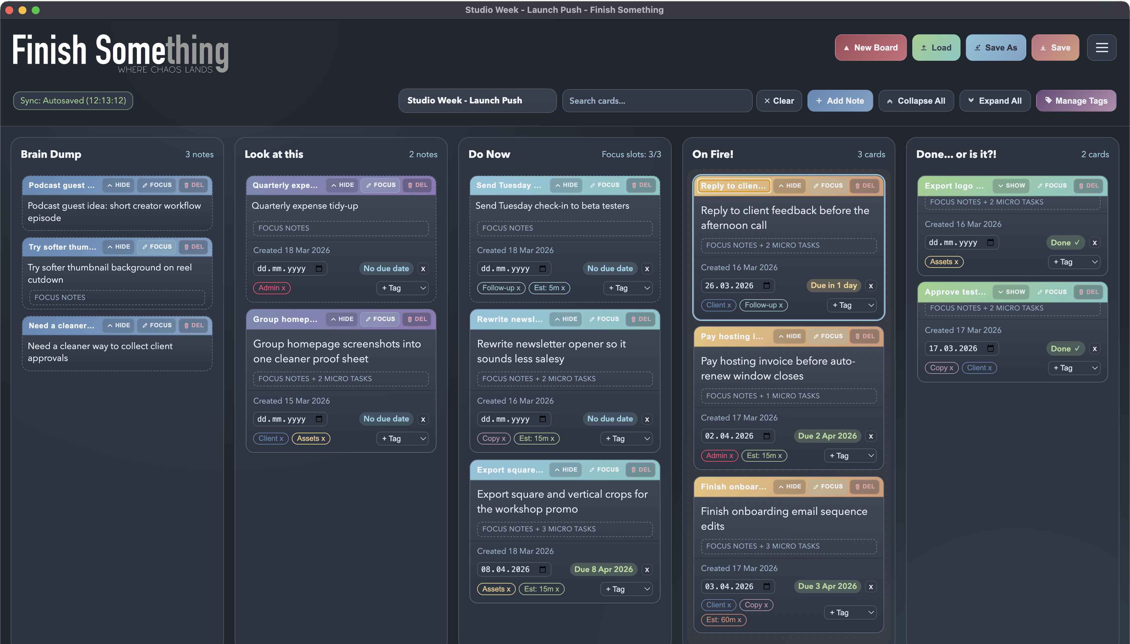The width and height of the screenshot is (1130, 644).
Task: Open +Tag dropdown on Finish onboarding card
Action: point(850,613)
